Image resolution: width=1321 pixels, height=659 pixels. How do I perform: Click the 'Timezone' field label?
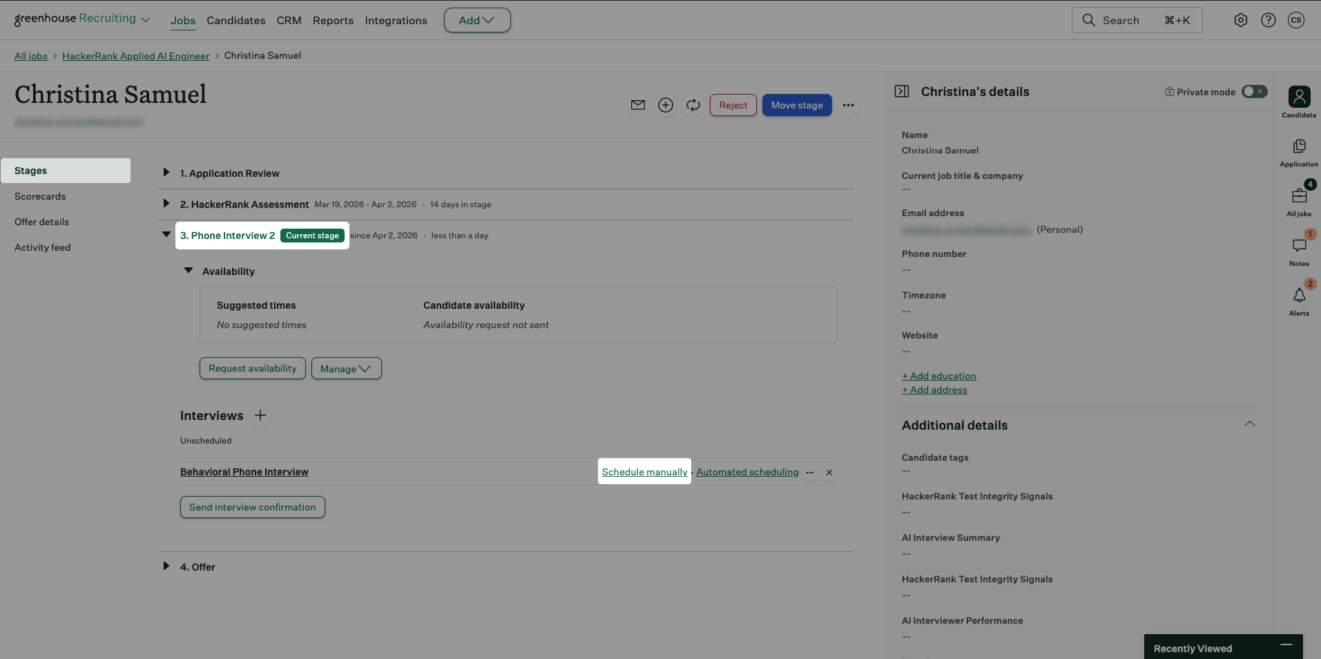click(x=924, y=295)
